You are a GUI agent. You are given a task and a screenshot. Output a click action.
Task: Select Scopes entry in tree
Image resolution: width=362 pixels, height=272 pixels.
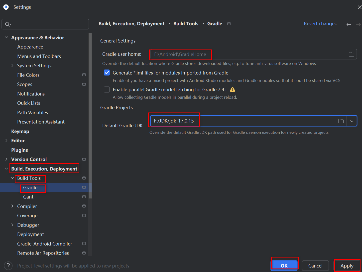(25, 84)
